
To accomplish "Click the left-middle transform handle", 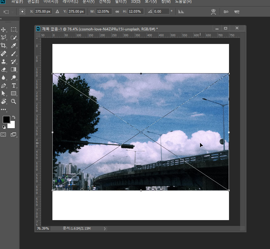I will 52,132.
